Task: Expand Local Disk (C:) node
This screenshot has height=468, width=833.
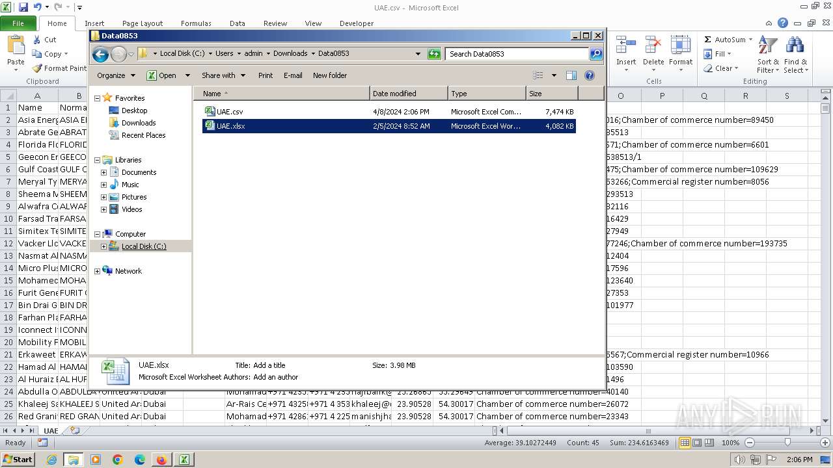Action: pyautogui.click(x=103, y=246)
